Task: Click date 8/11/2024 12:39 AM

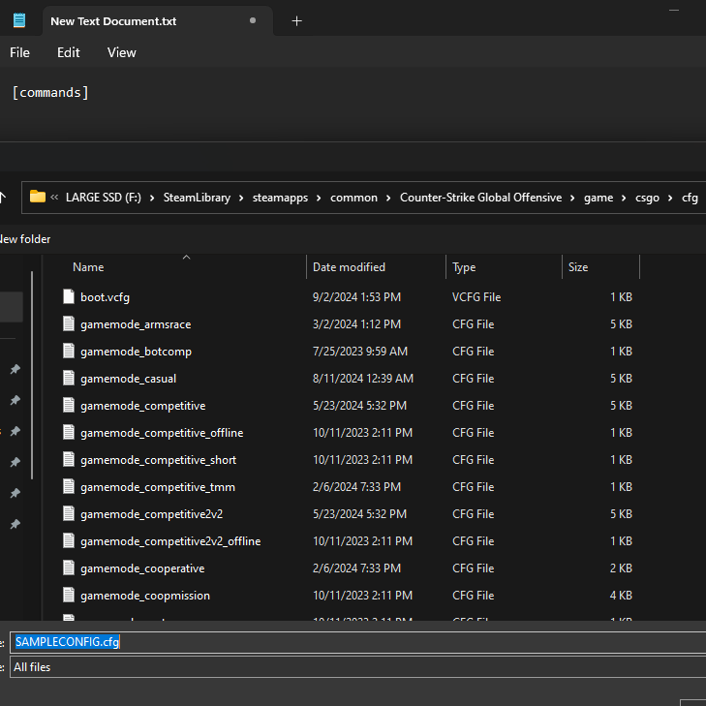Action: [363, 379]
